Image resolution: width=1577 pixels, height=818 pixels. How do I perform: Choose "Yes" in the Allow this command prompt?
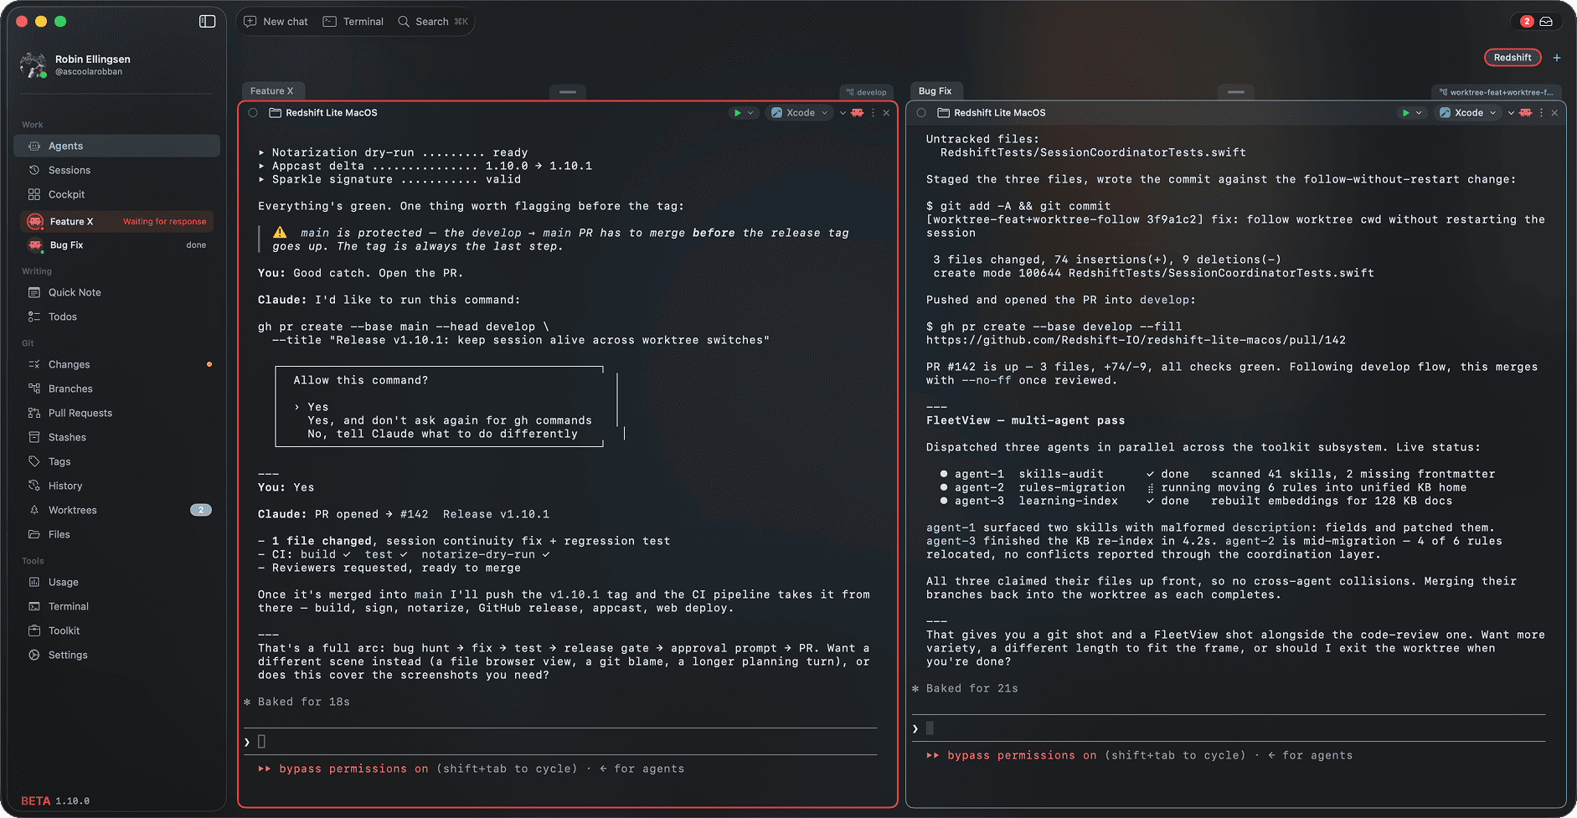[x=318, y=407]
